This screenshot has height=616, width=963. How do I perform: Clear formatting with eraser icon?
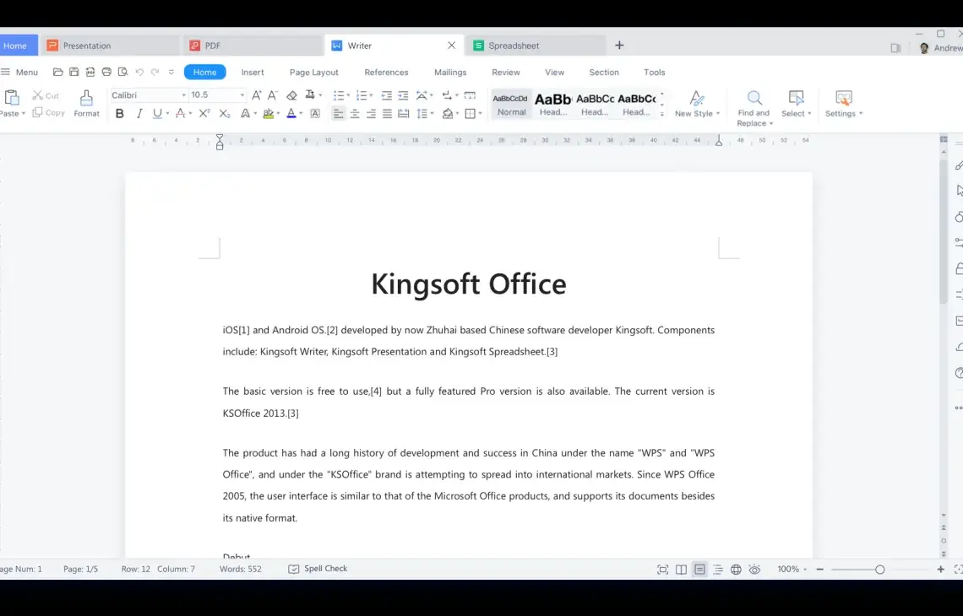tap(291, 95)
